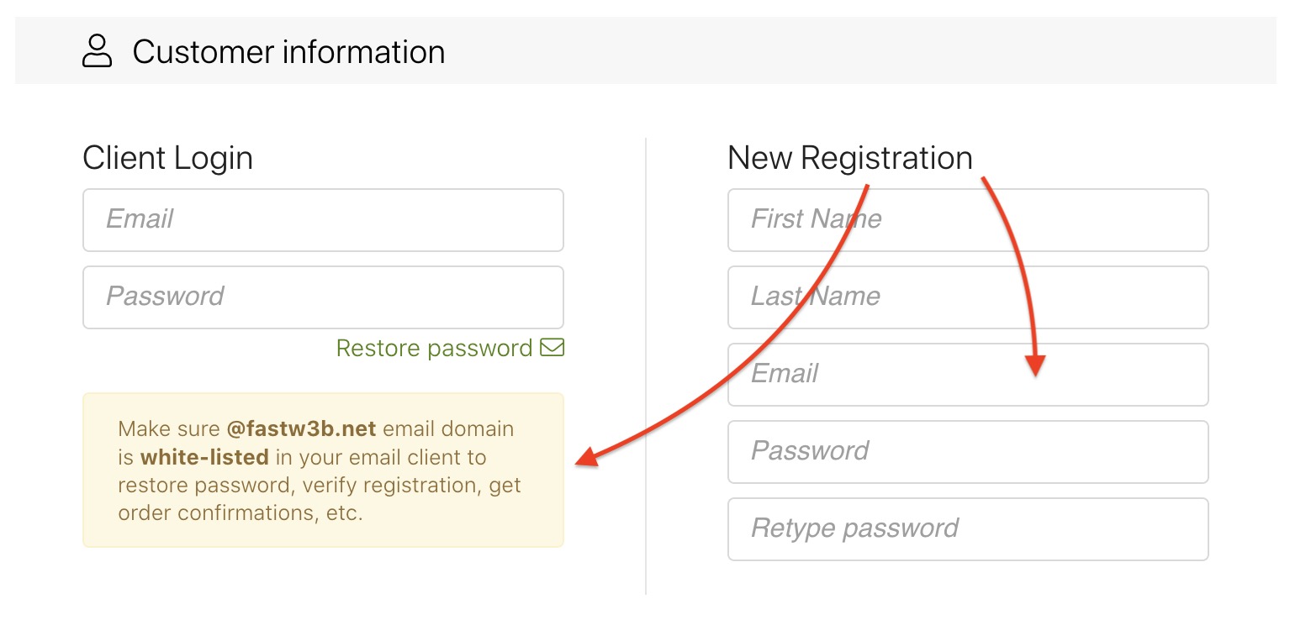The image size is (1290, 620).
Task: Focus the Client Login Password field
Action: click(x=323, y=297)
